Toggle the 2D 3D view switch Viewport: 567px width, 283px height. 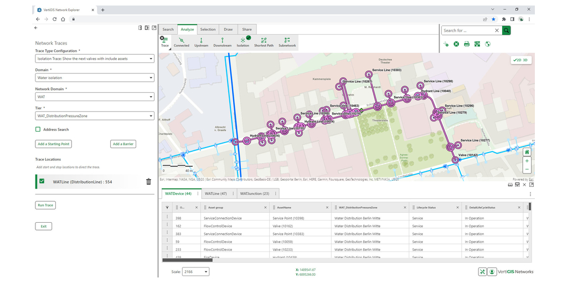click(x=520, y=60)
